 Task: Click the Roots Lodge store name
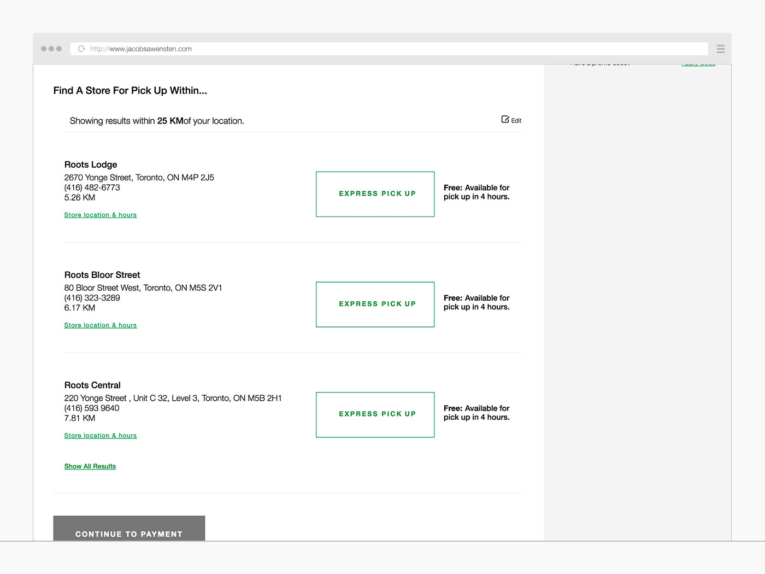[x=91, y=165]
